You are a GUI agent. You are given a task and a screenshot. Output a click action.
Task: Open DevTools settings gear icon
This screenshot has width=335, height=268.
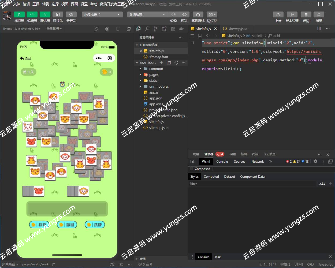[315, 161]
